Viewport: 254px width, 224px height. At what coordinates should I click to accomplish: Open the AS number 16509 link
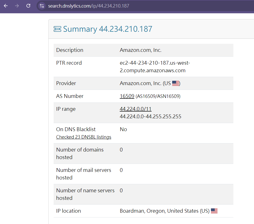coord(127,96)
